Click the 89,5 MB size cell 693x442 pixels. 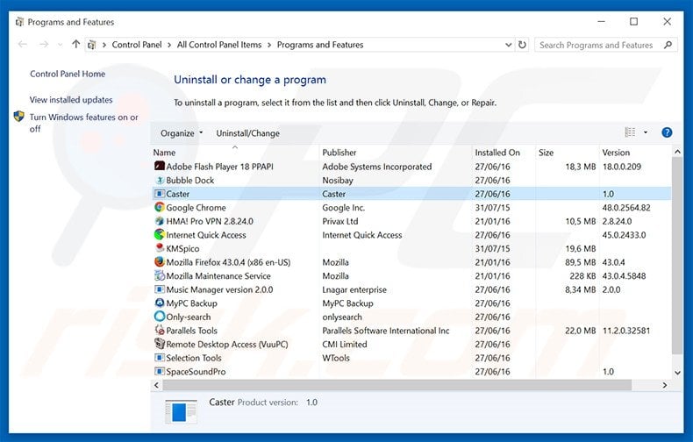pyautogui.click(x=581, y=262)
